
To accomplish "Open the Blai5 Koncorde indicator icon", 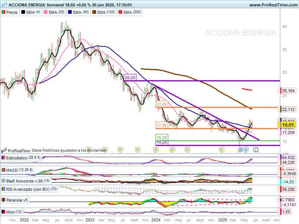I will tap(3, 181).
